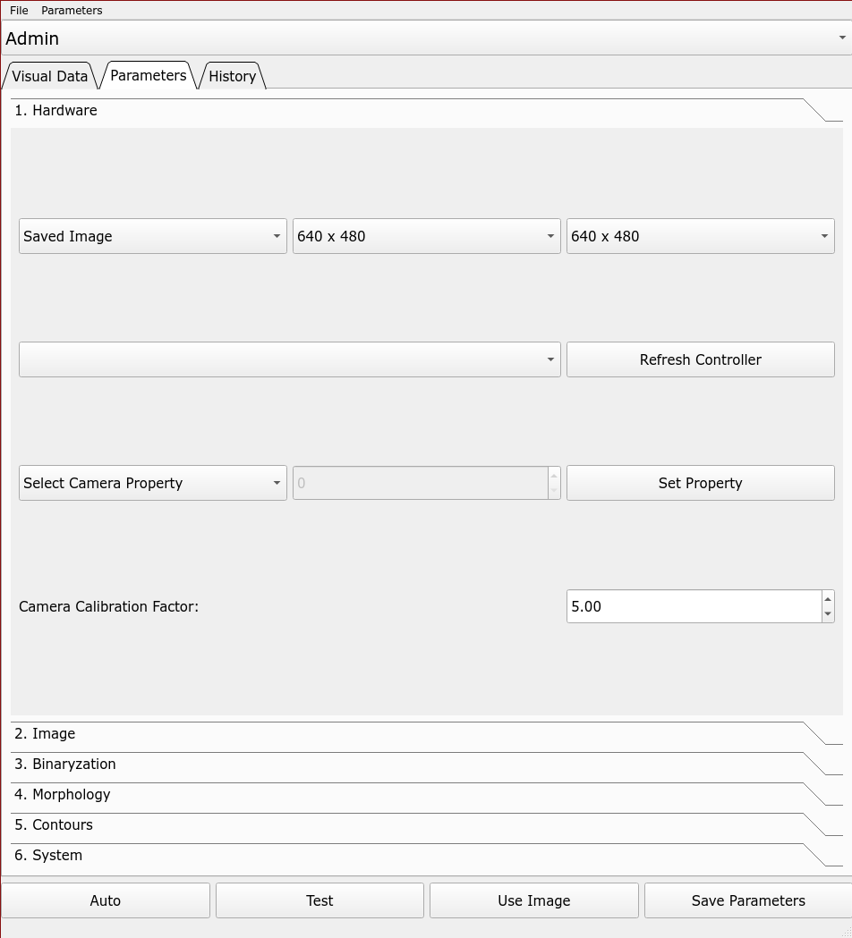Open the Parameters menu in menu bar

tap(72, 10)
